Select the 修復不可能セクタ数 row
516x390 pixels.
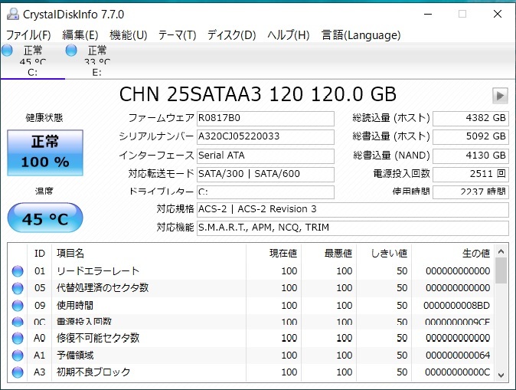(x=250, y=338)
